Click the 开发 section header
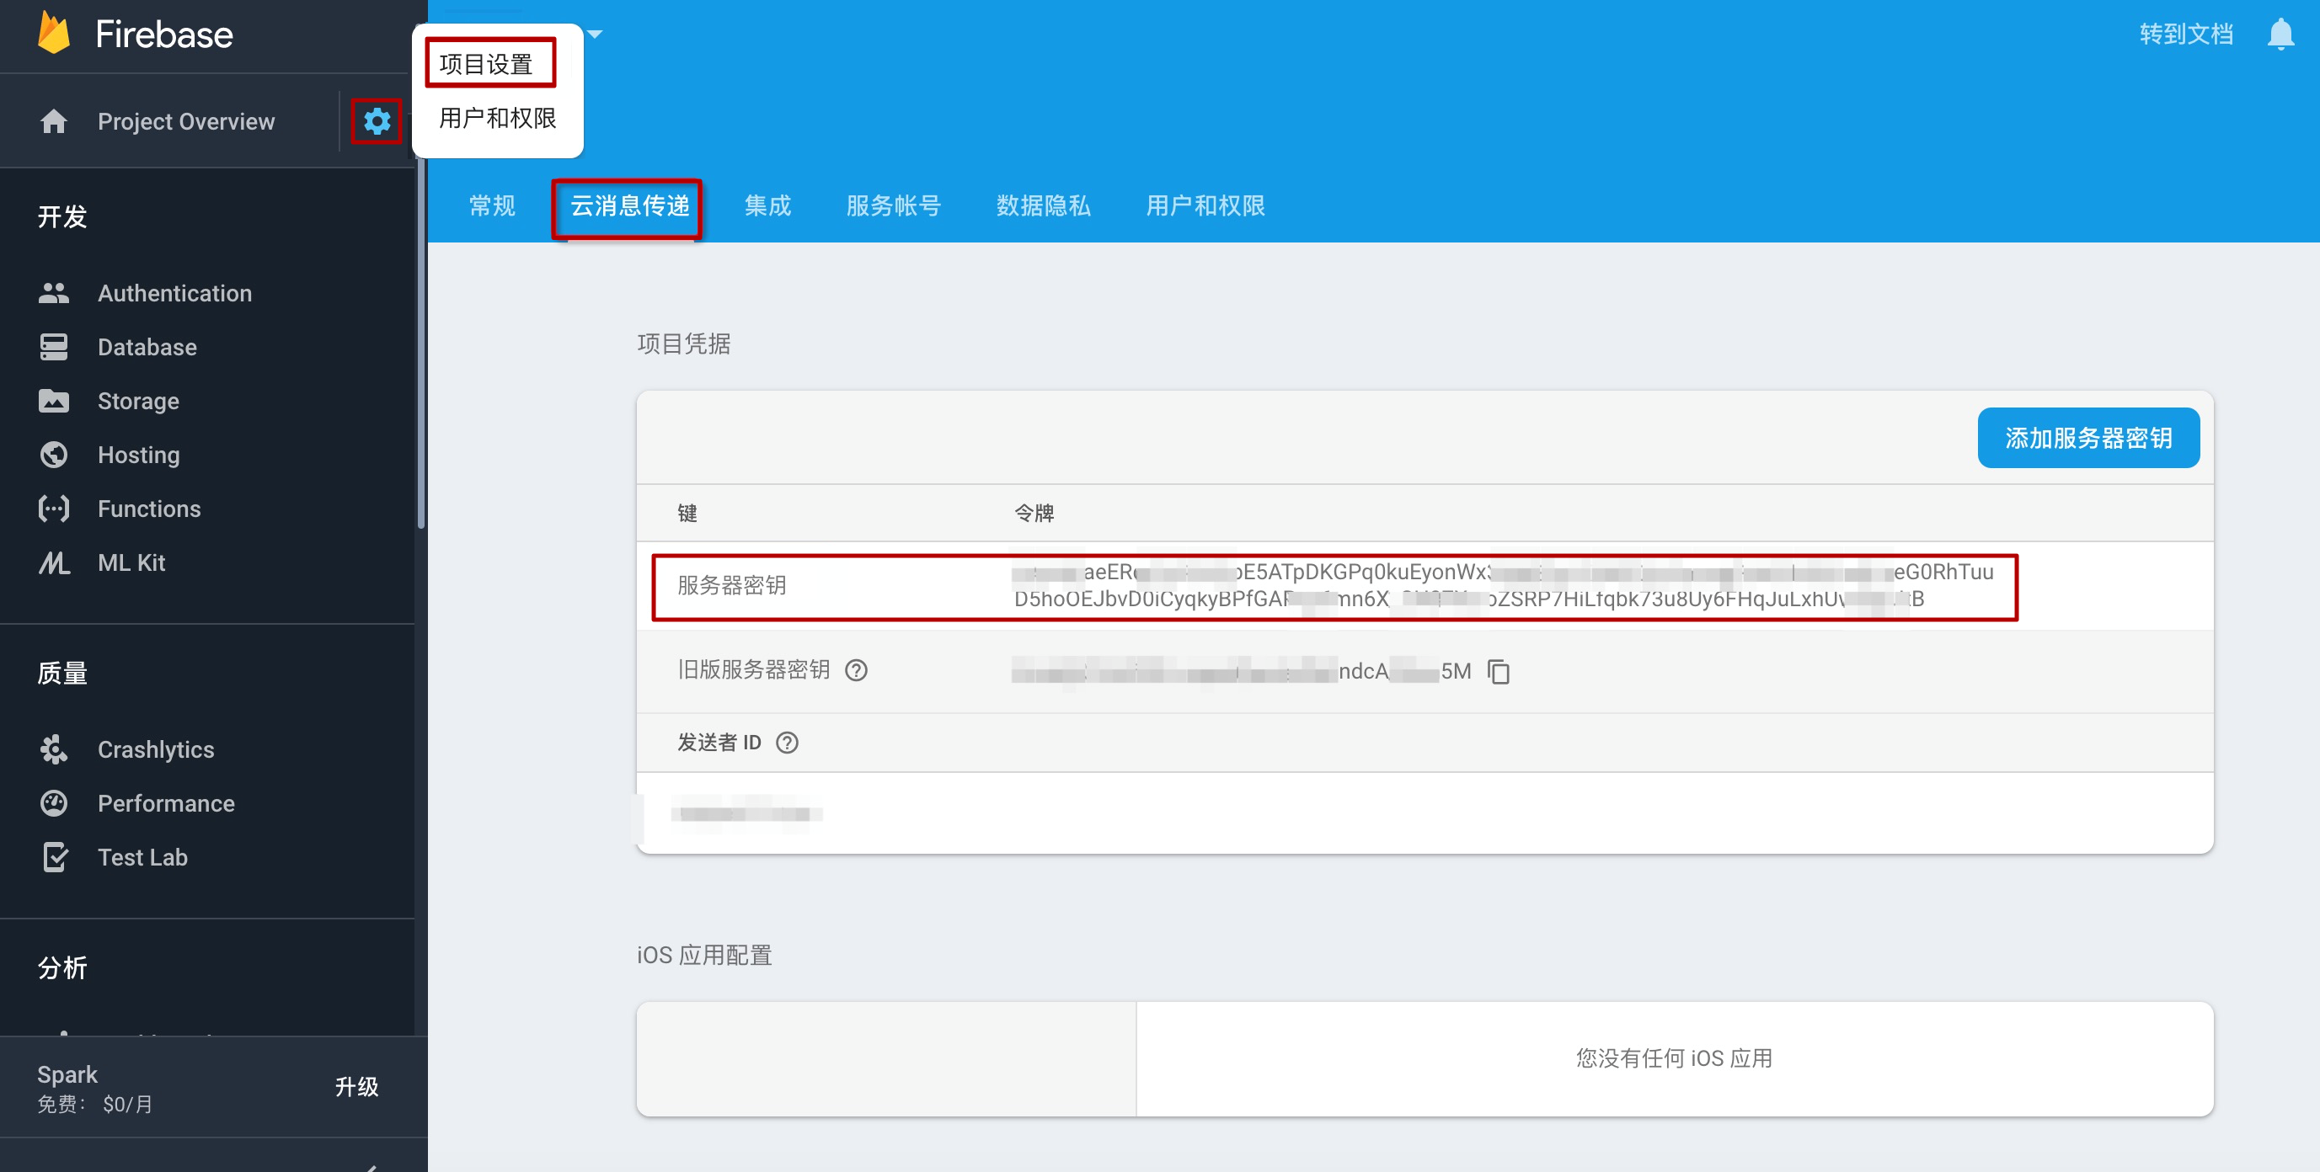Screen dimensions: 2320x1172 62,216
